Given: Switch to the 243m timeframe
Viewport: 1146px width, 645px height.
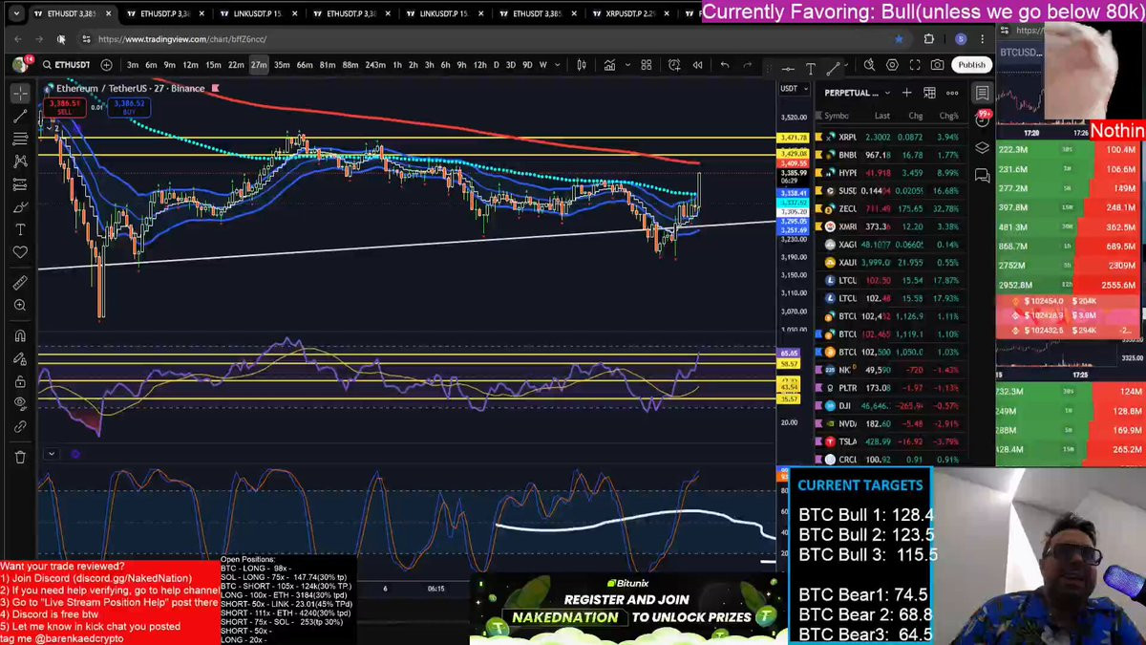Looking at the screenshot, I should [375, 65].
